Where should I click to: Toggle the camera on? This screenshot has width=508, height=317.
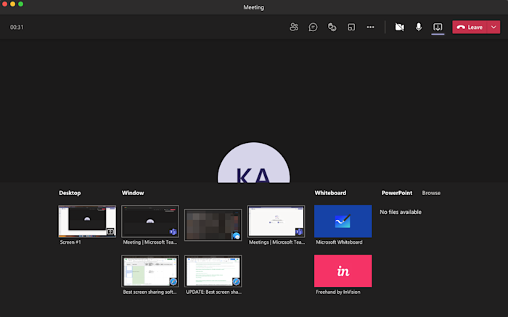click(x=399, y=27)
